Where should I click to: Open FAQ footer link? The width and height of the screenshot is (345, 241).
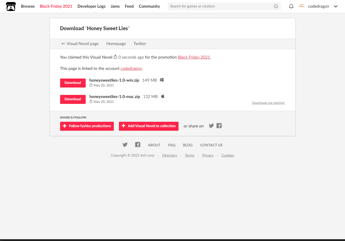pos(172,145)
